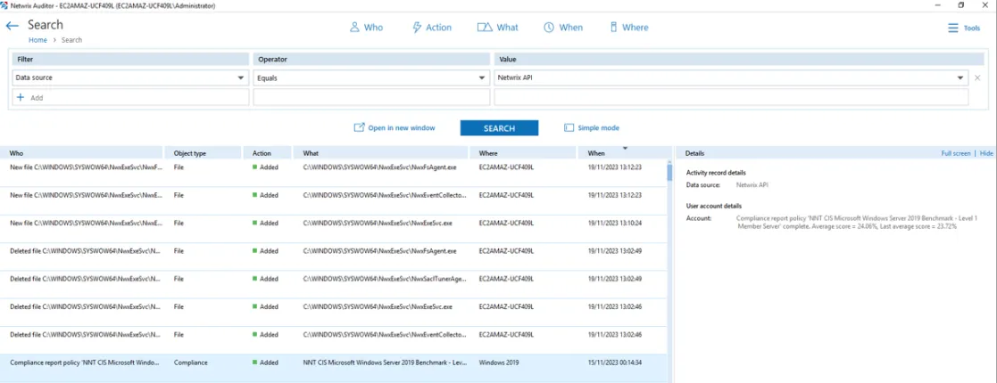Screen dimensions: 997x383
Task: Start the query with the SEARCH button
Action: pos(499,128)
